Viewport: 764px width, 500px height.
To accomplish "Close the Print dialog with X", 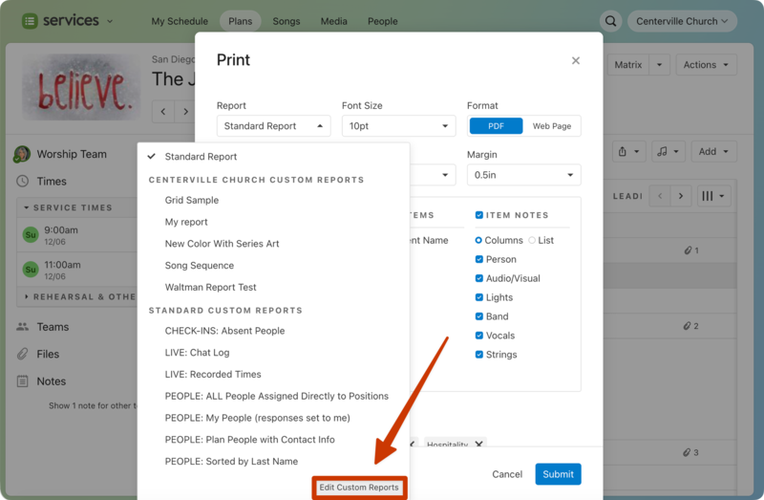I will point(576,60).
